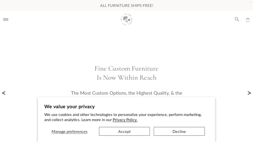The image size is (253, 142).
Task: Dismiss the free shipping announcement bar
Action: [x=251, y=2]
